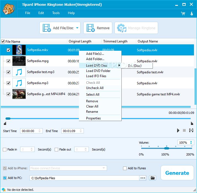Click the no-device status icon

point(4,190)
